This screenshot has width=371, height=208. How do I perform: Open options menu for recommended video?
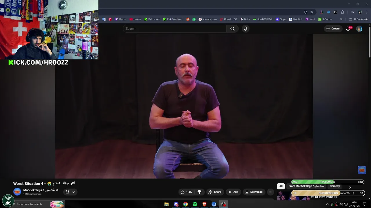coord(353,194)
